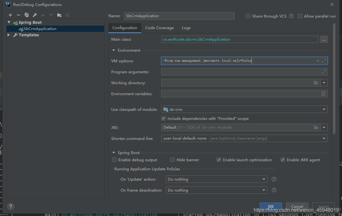342x216 pixels.
Task: Click inside the Name input field
Action: [x=179, y=16]
